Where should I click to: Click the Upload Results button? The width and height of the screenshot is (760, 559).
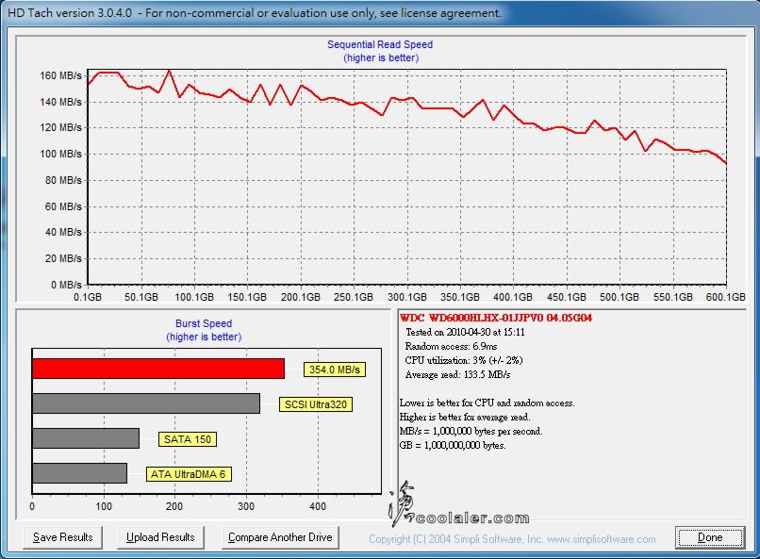click(160, 537)
